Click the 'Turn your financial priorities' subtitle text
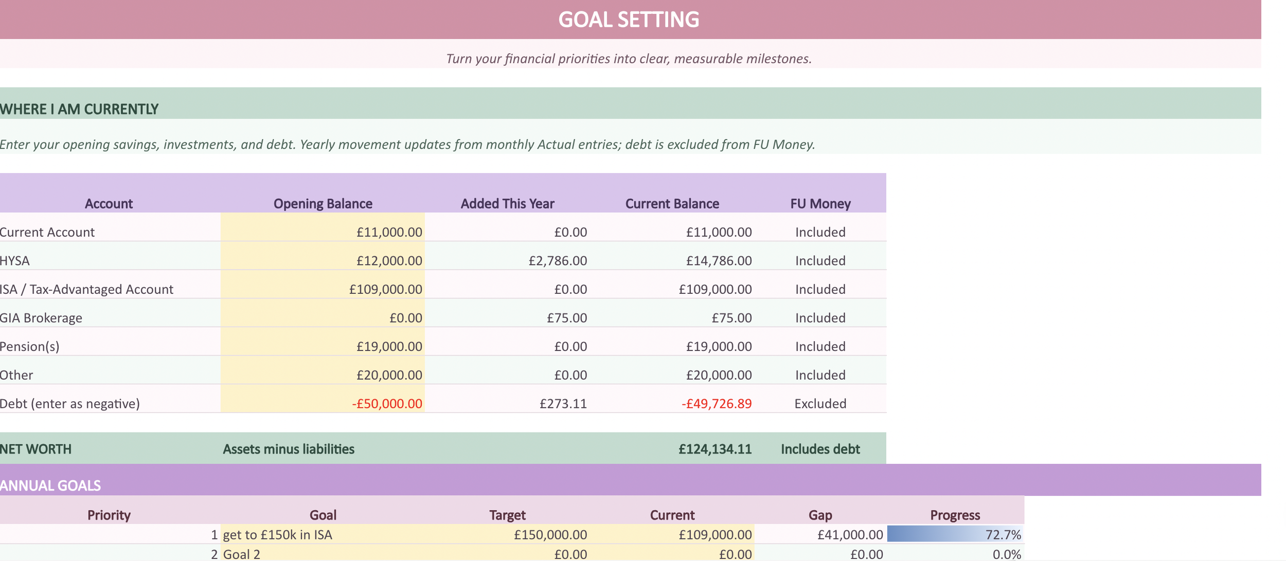Viewport: 1286px width, 561px height. point(629,59)
